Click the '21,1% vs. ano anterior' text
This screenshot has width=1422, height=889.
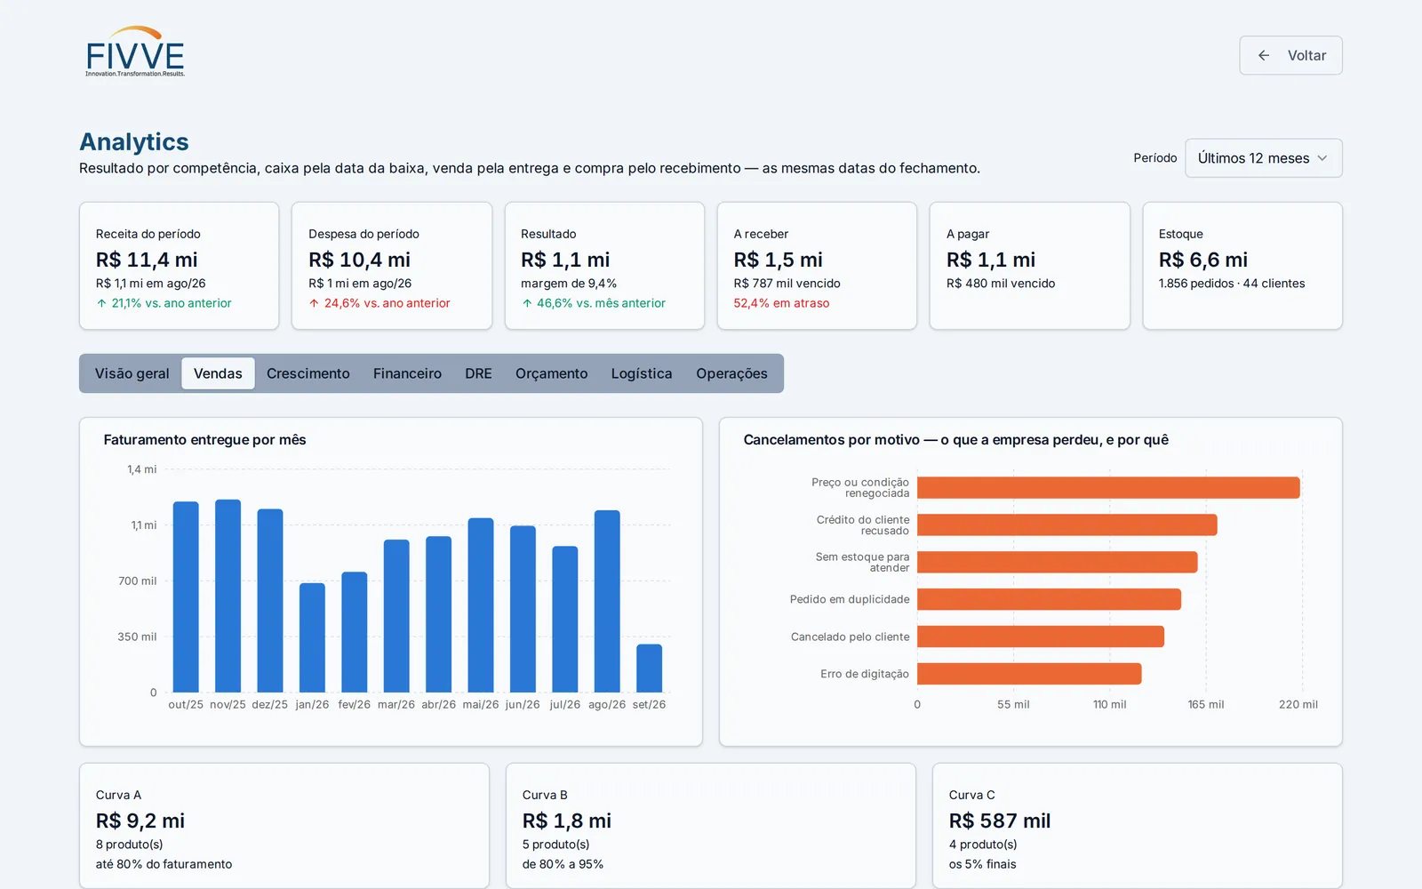click(172, 303)
